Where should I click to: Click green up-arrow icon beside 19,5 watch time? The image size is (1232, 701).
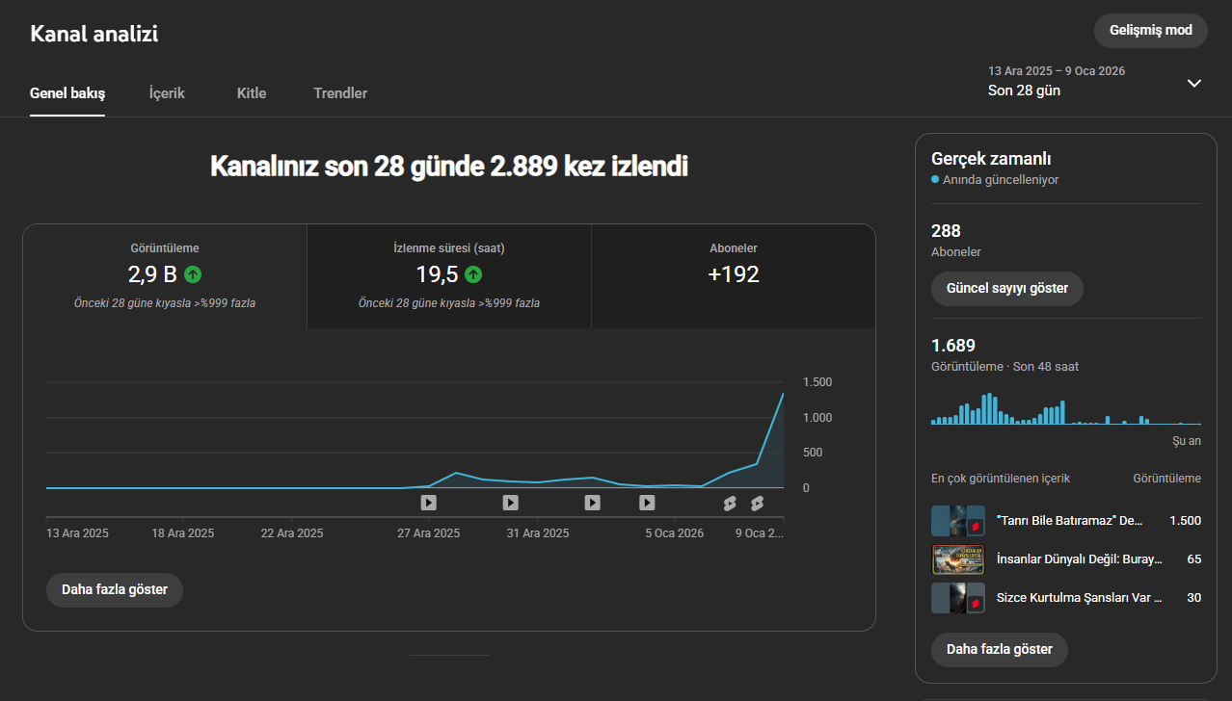pos(473,274)
